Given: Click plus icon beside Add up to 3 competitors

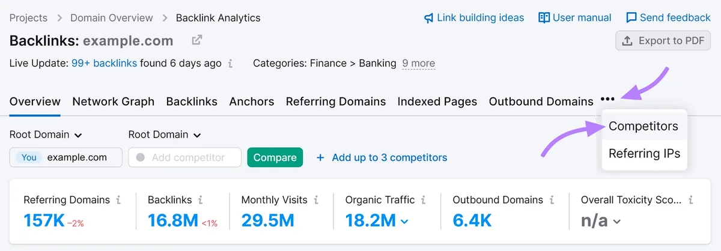Looking at the screenshot, I should click(320, 157).
